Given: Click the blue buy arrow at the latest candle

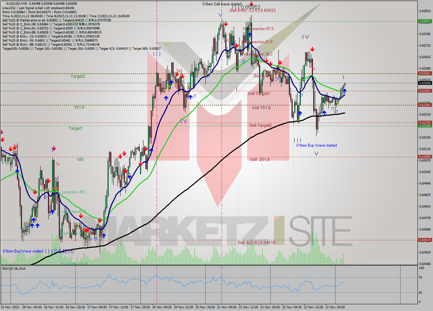Looking at the screenshot, I should point(344,91).
